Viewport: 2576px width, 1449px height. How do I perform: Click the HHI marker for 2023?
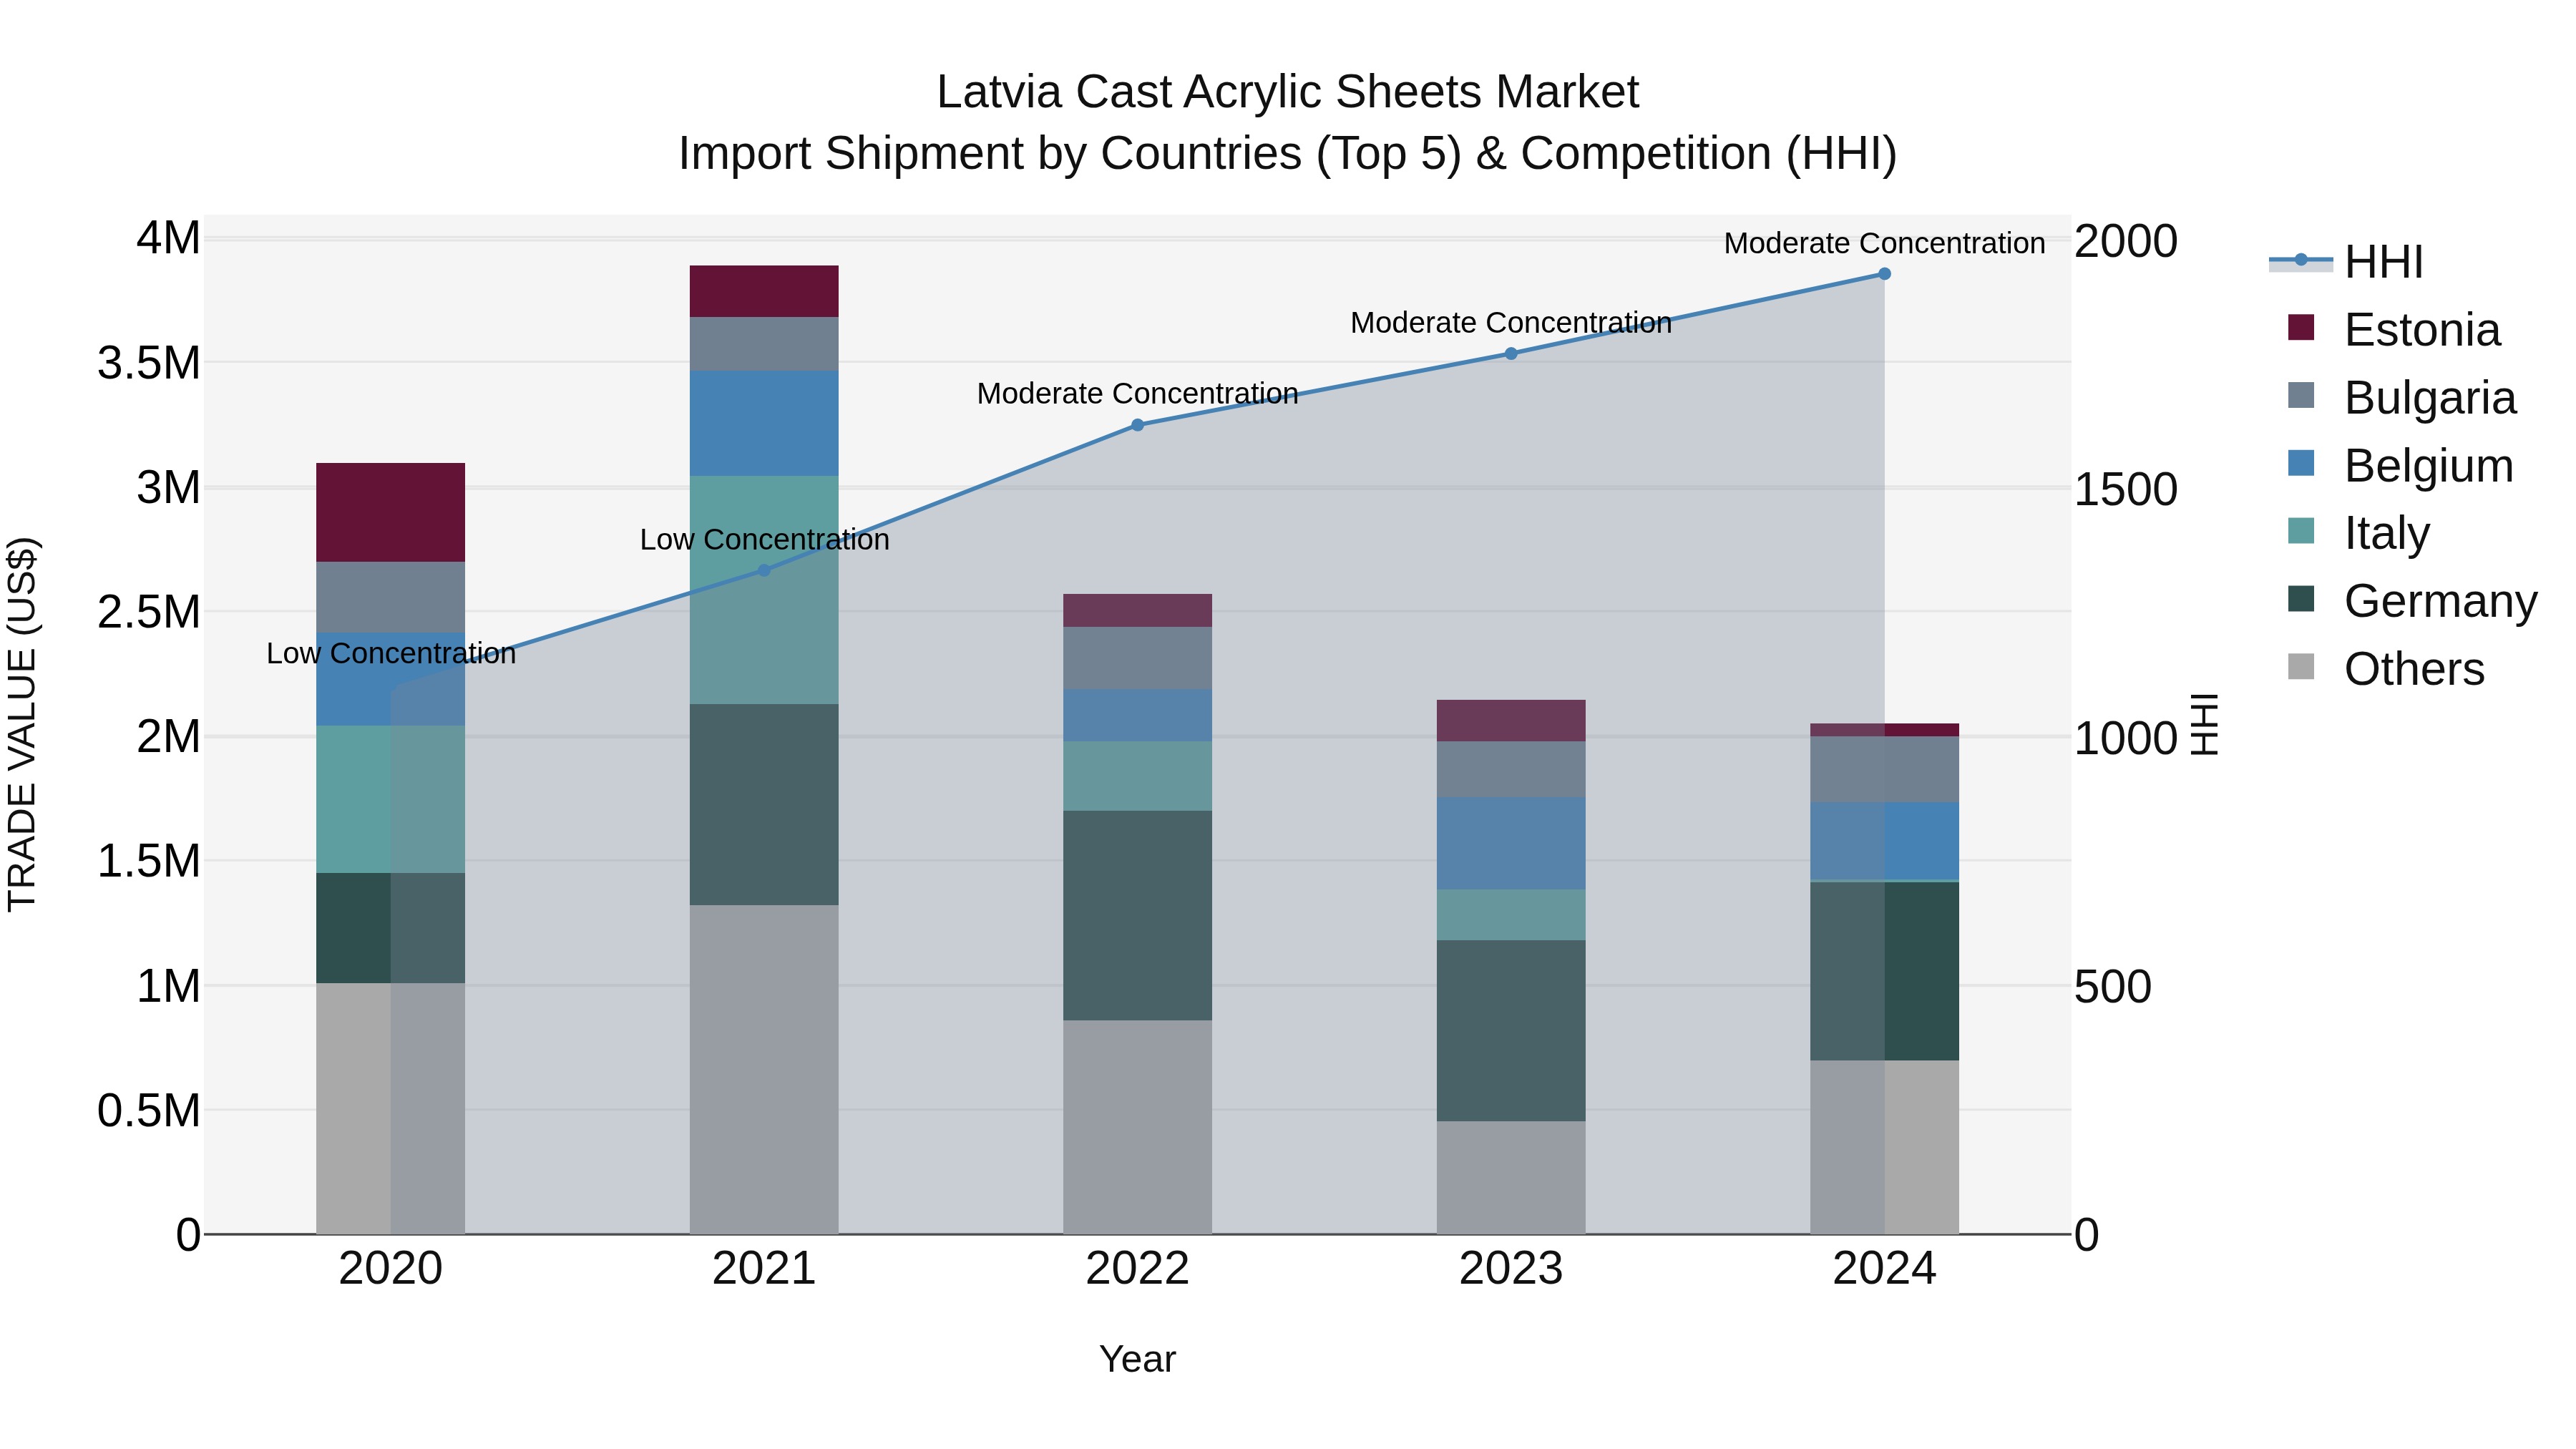point(1511,353)
